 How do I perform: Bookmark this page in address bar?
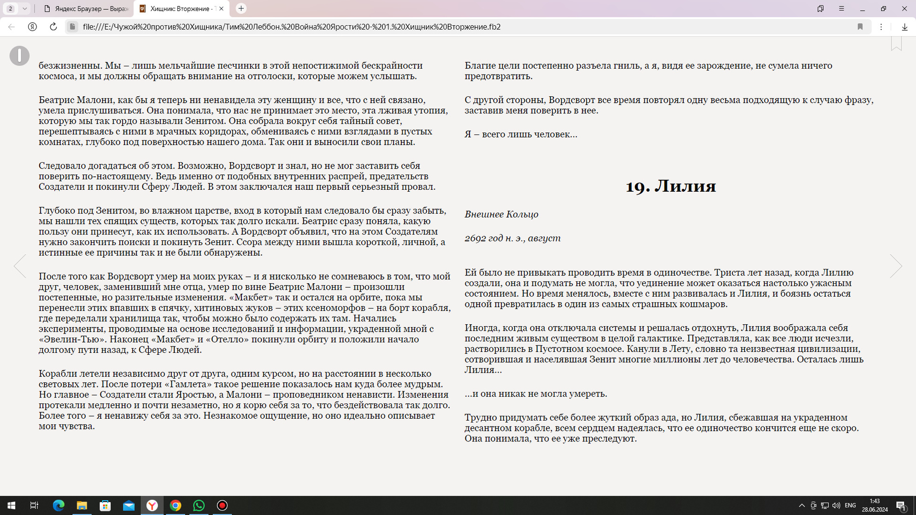860,27
